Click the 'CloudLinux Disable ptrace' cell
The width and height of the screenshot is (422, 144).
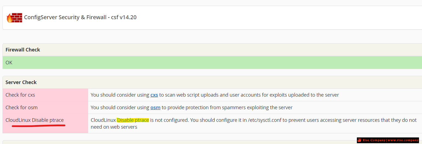(x=45, y=123)
